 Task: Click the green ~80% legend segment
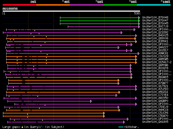pos(120,5)
